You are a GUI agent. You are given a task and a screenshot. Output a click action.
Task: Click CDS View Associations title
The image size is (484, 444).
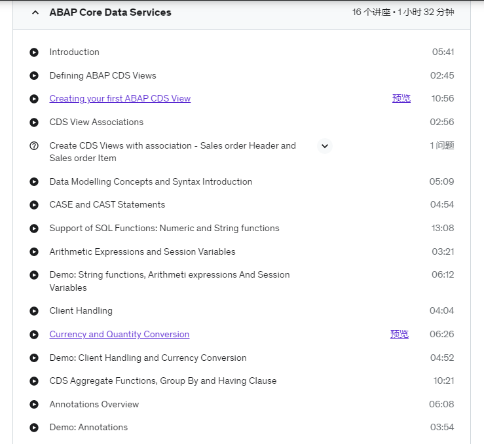96,122
